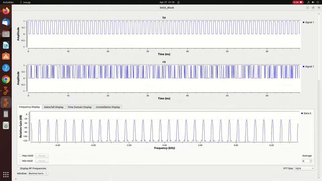Click the Relative Gain (dB) axis label

tap(21, 126)
